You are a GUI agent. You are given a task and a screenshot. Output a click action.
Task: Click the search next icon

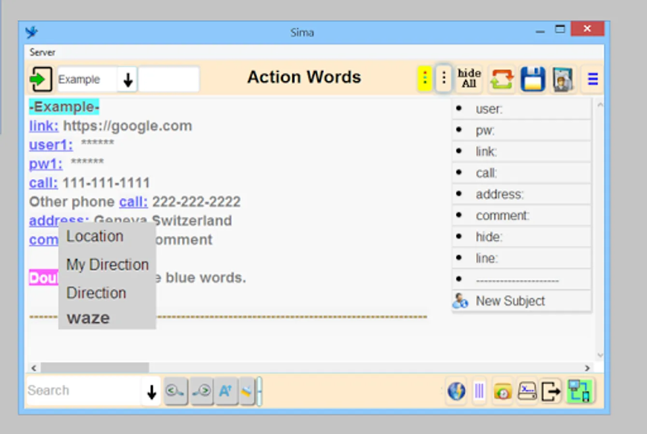click(x=202, y=391)
